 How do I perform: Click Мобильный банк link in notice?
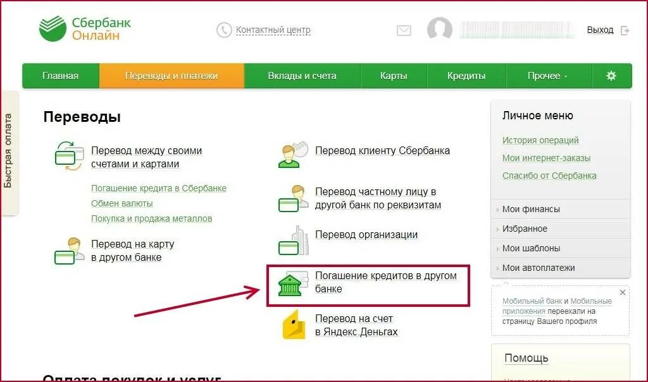click(532, 301)
